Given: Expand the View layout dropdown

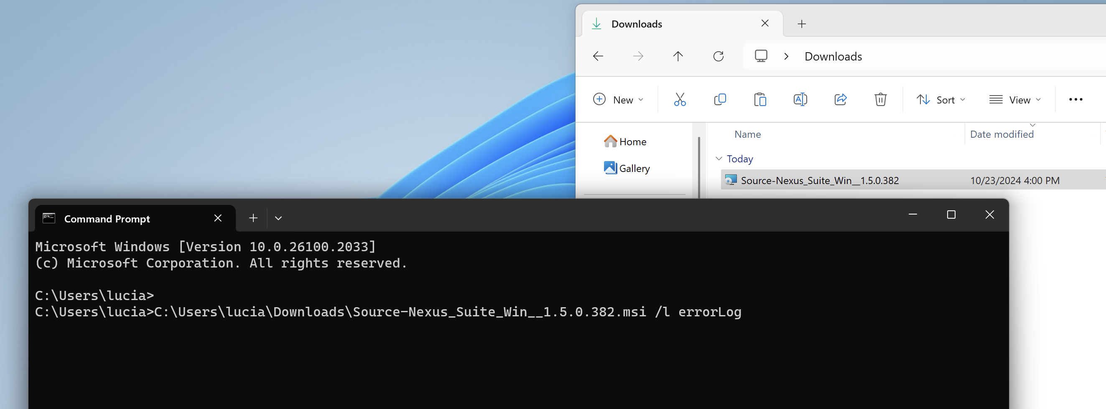Looking at the screenshot, I should tap(1014, 99).
